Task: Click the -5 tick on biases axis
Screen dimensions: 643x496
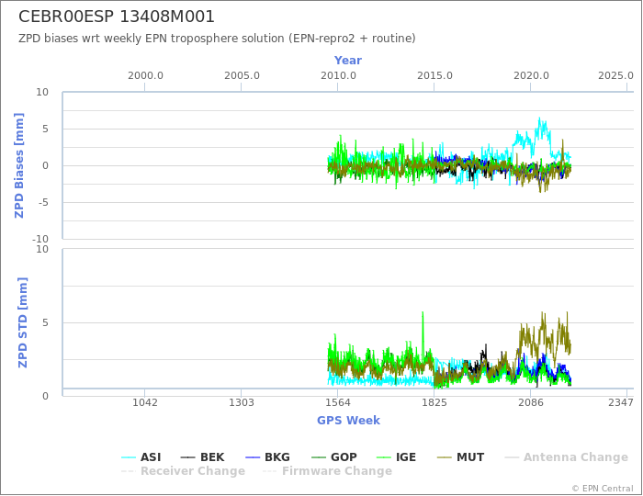Action: (42, 202)
